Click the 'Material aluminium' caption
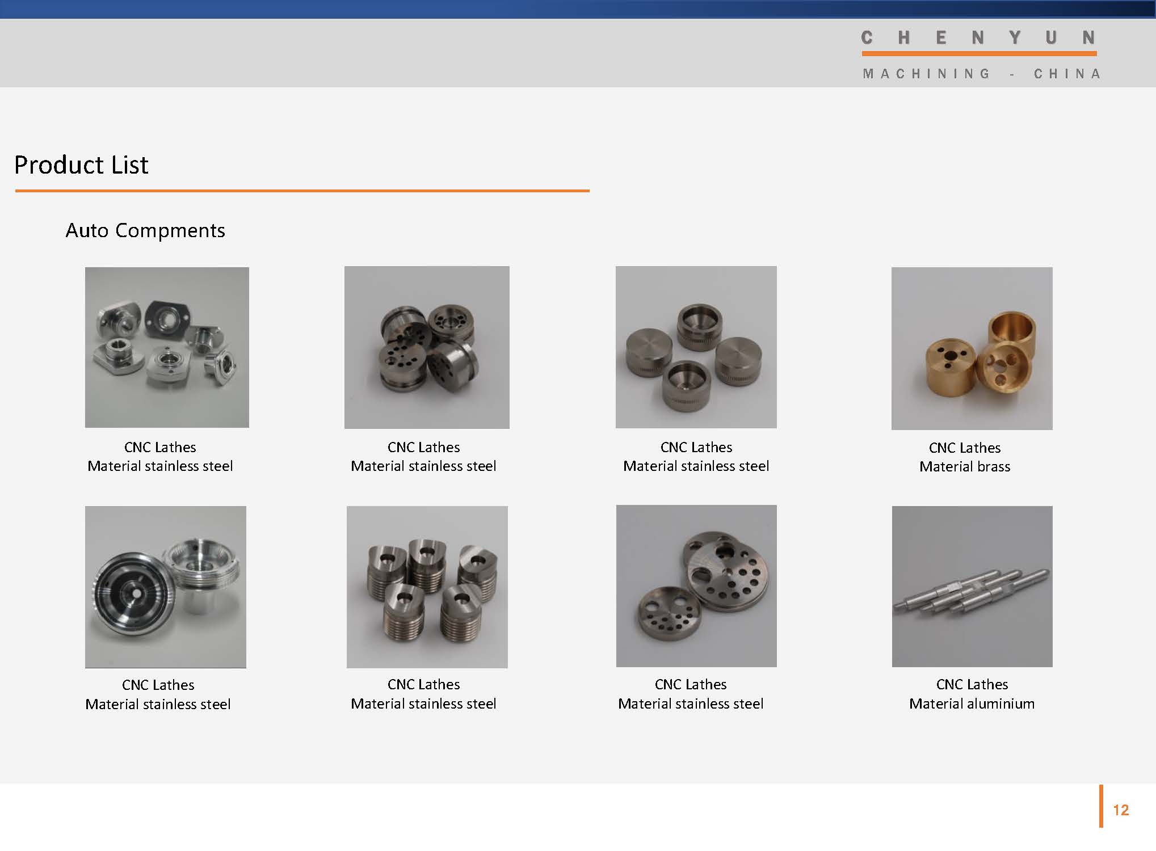 click(x=972, y=704)
